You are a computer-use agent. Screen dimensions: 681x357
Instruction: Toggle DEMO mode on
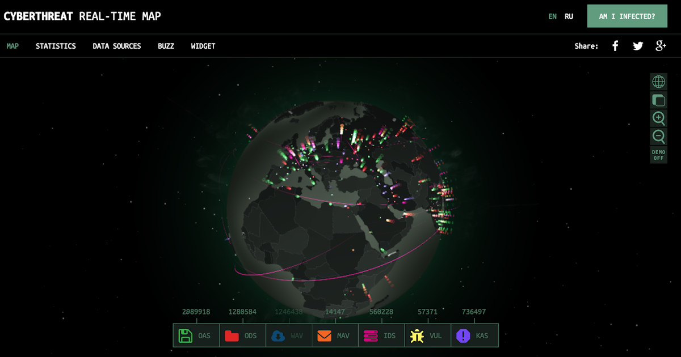click(x=658, y=154)
